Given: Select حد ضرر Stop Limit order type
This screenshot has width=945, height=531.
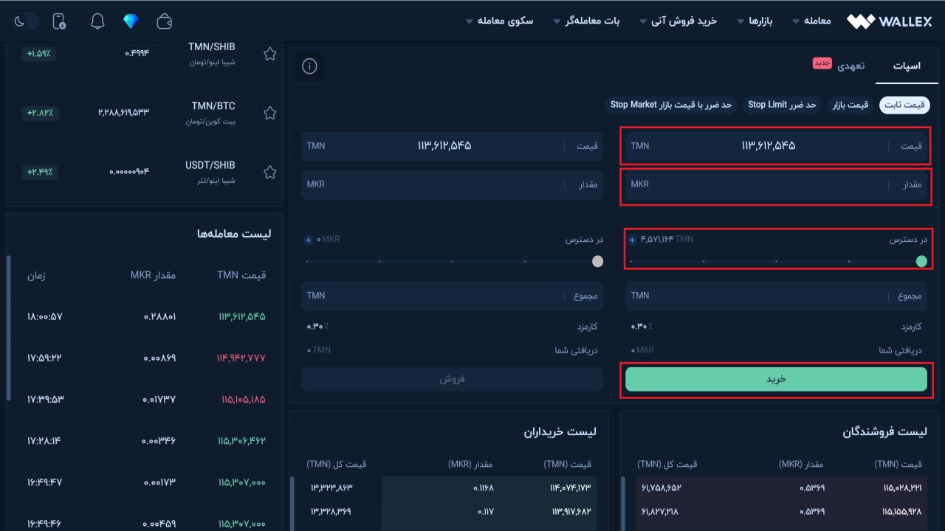Looking at the screenshot, I should (x=782, y=105).
